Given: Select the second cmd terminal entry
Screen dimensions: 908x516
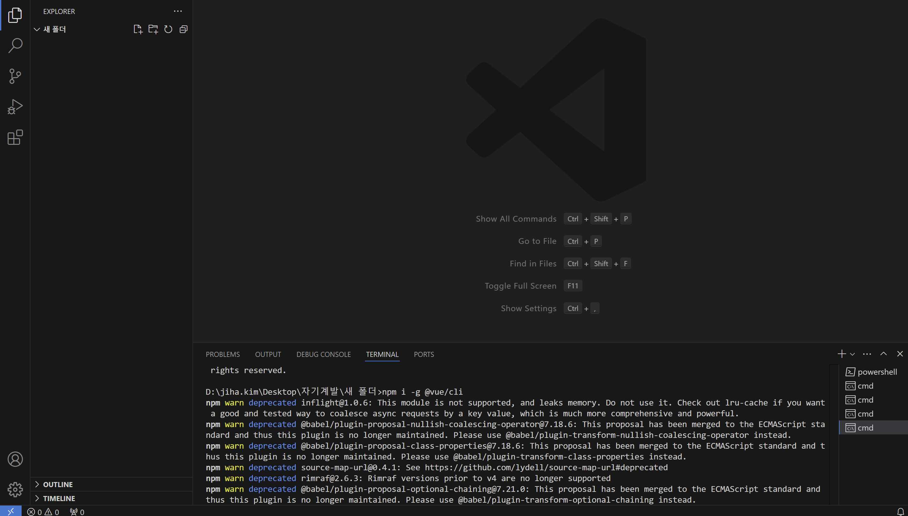Looking at the screenshot, I should pos(873,400).
